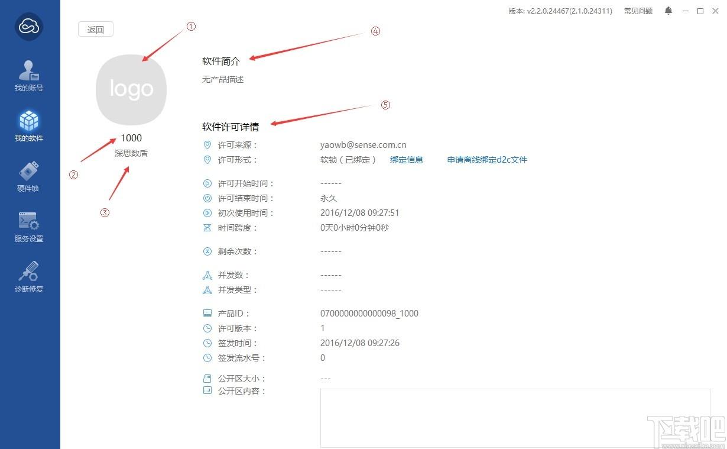Image resolution: width=727 pixels, height=449 pixels.
Task: Open 绑定信息 binding info link
Action: coord(407,160)
